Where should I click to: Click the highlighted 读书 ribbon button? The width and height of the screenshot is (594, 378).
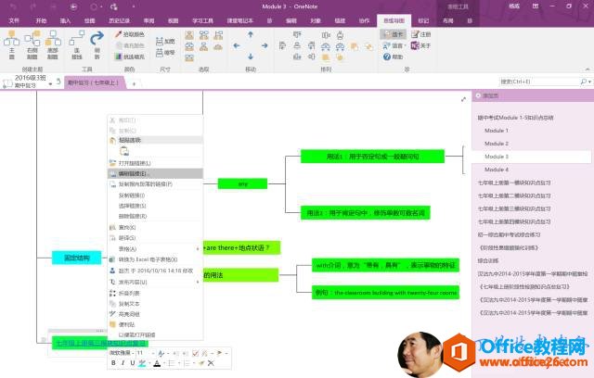pos(393,34)
